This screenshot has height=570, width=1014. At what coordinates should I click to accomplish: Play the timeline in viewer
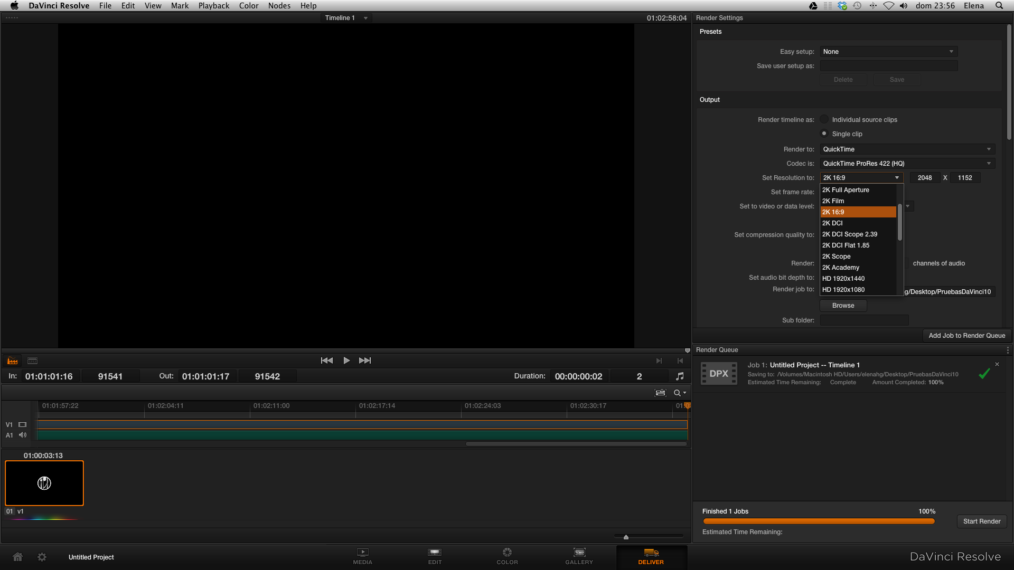(346, 360)
